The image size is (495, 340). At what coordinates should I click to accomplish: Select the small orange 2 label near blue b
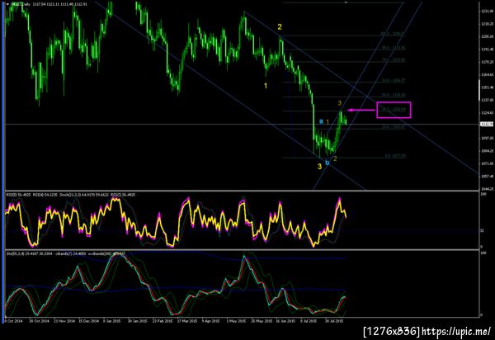click(x=335, y=158)
